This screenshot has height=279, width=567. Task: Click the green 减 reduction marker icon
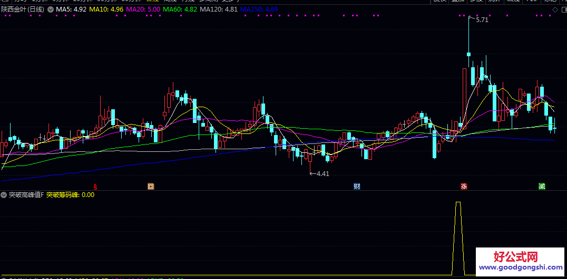(x=542, y=186)
